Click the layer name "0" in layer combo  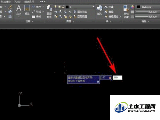(70, 7)
